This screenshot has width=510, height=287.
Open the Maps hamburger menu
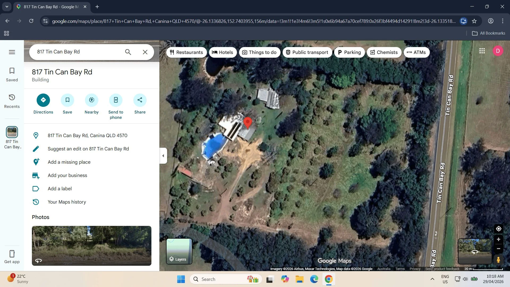(x=12, y=52)
